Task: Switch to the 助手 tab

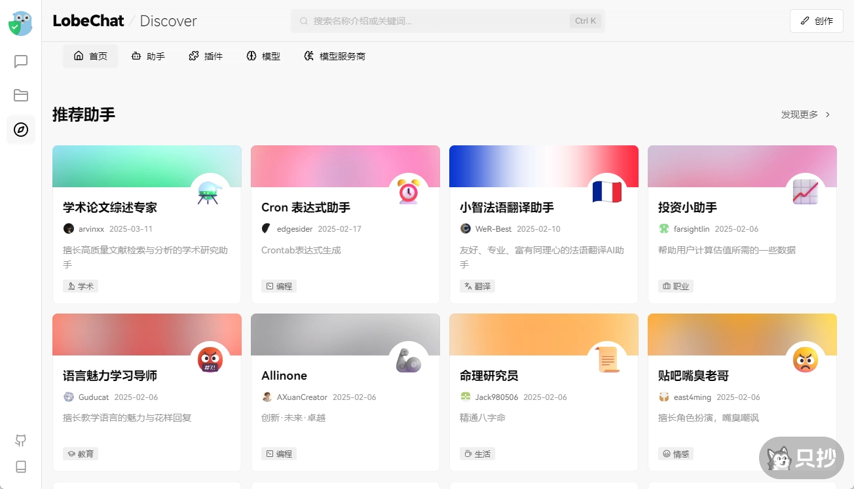Action: (148, 56)
